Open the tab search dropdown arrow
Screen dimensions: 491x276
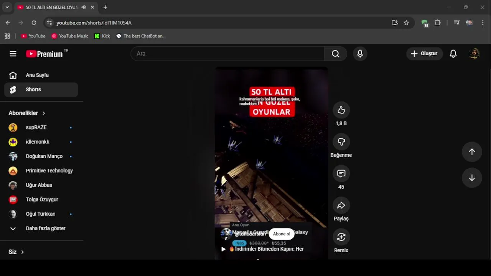pos(7,7)
